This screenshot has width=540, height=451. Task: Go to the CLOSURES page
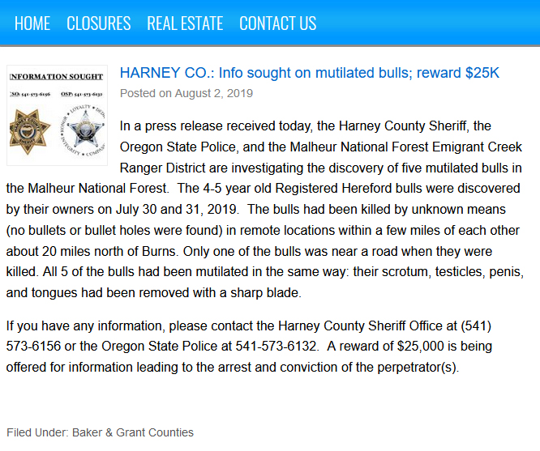click(x=98, y=23)
